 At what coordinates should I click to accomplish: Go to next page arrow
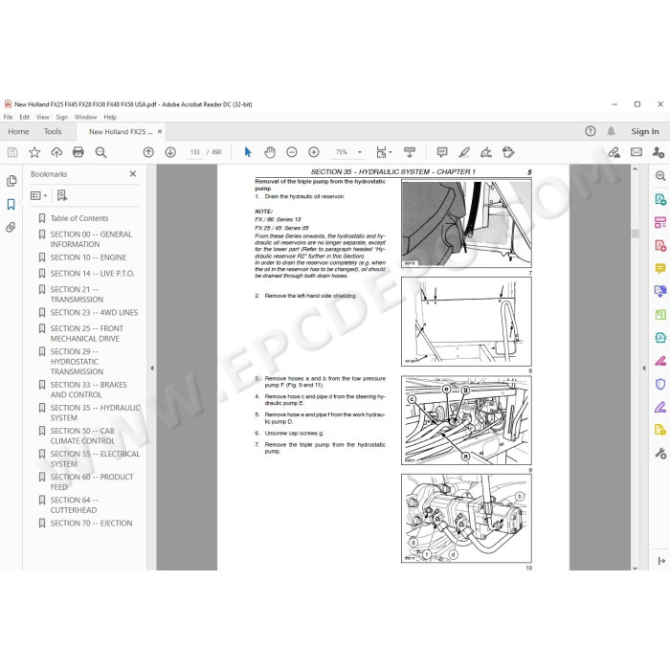point(170,152)
